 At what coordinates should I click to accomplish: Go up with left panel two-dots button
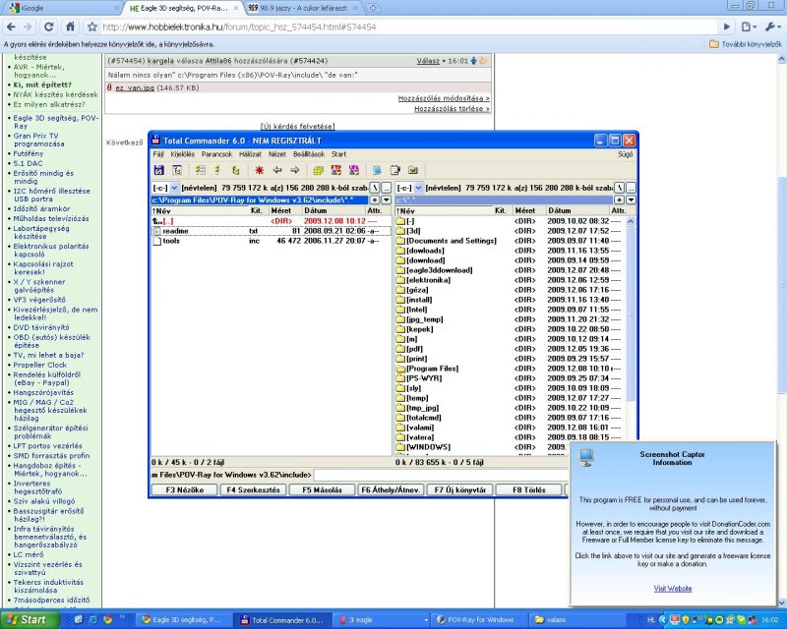[386, 188]
